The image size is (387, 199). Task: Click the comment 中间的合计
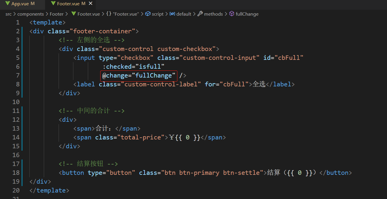pos(92,111)
